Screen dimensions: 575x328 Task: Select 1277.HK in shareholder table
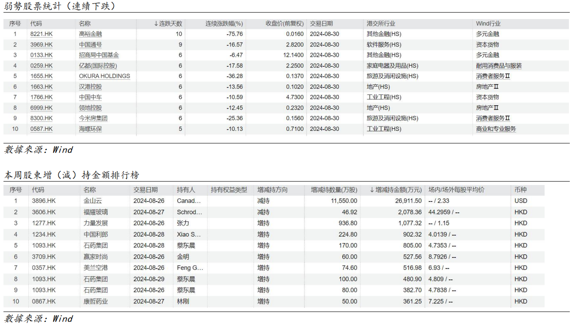click(44, 224)
